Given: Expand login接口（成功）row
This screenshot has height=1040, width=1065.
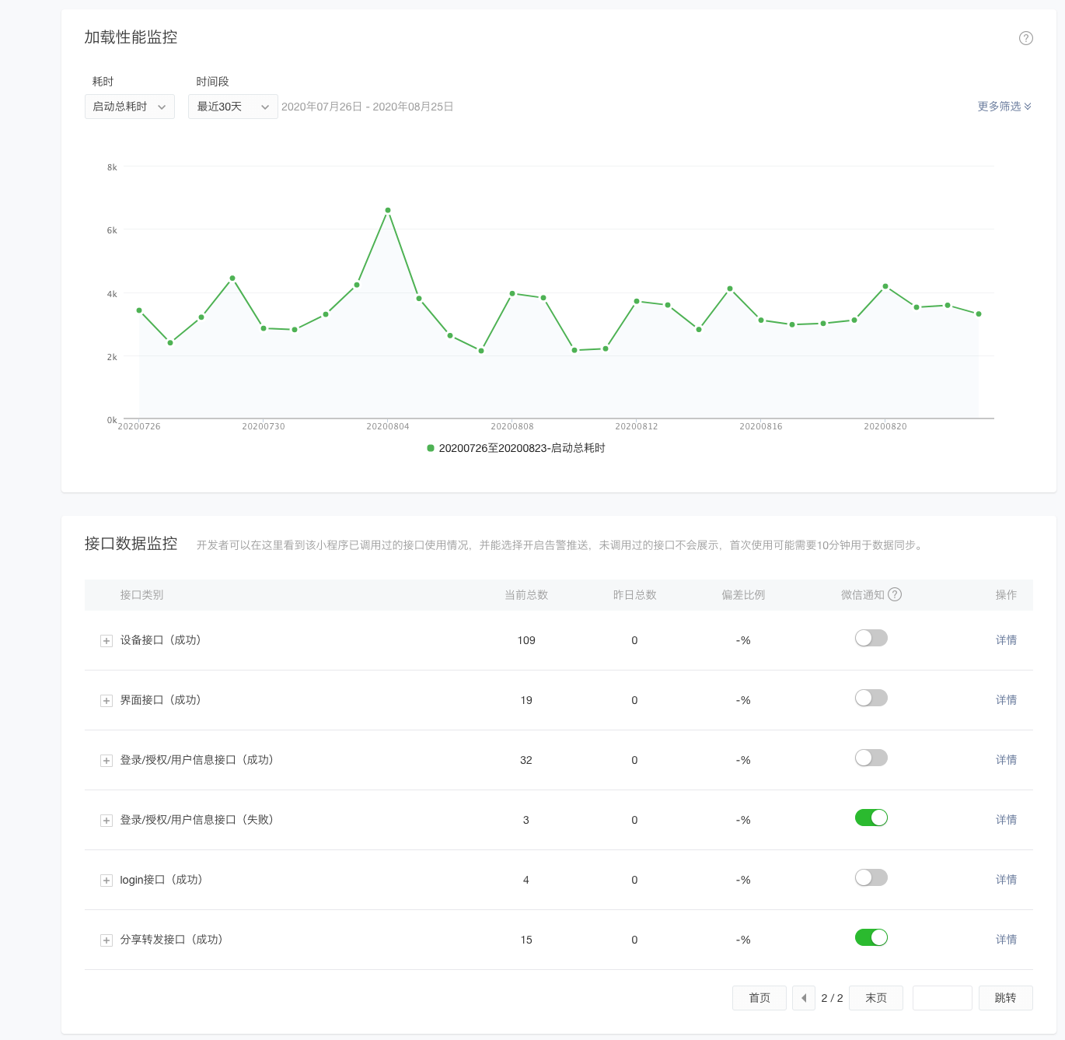Looking at the screenshot, I should tap(106, 881).
